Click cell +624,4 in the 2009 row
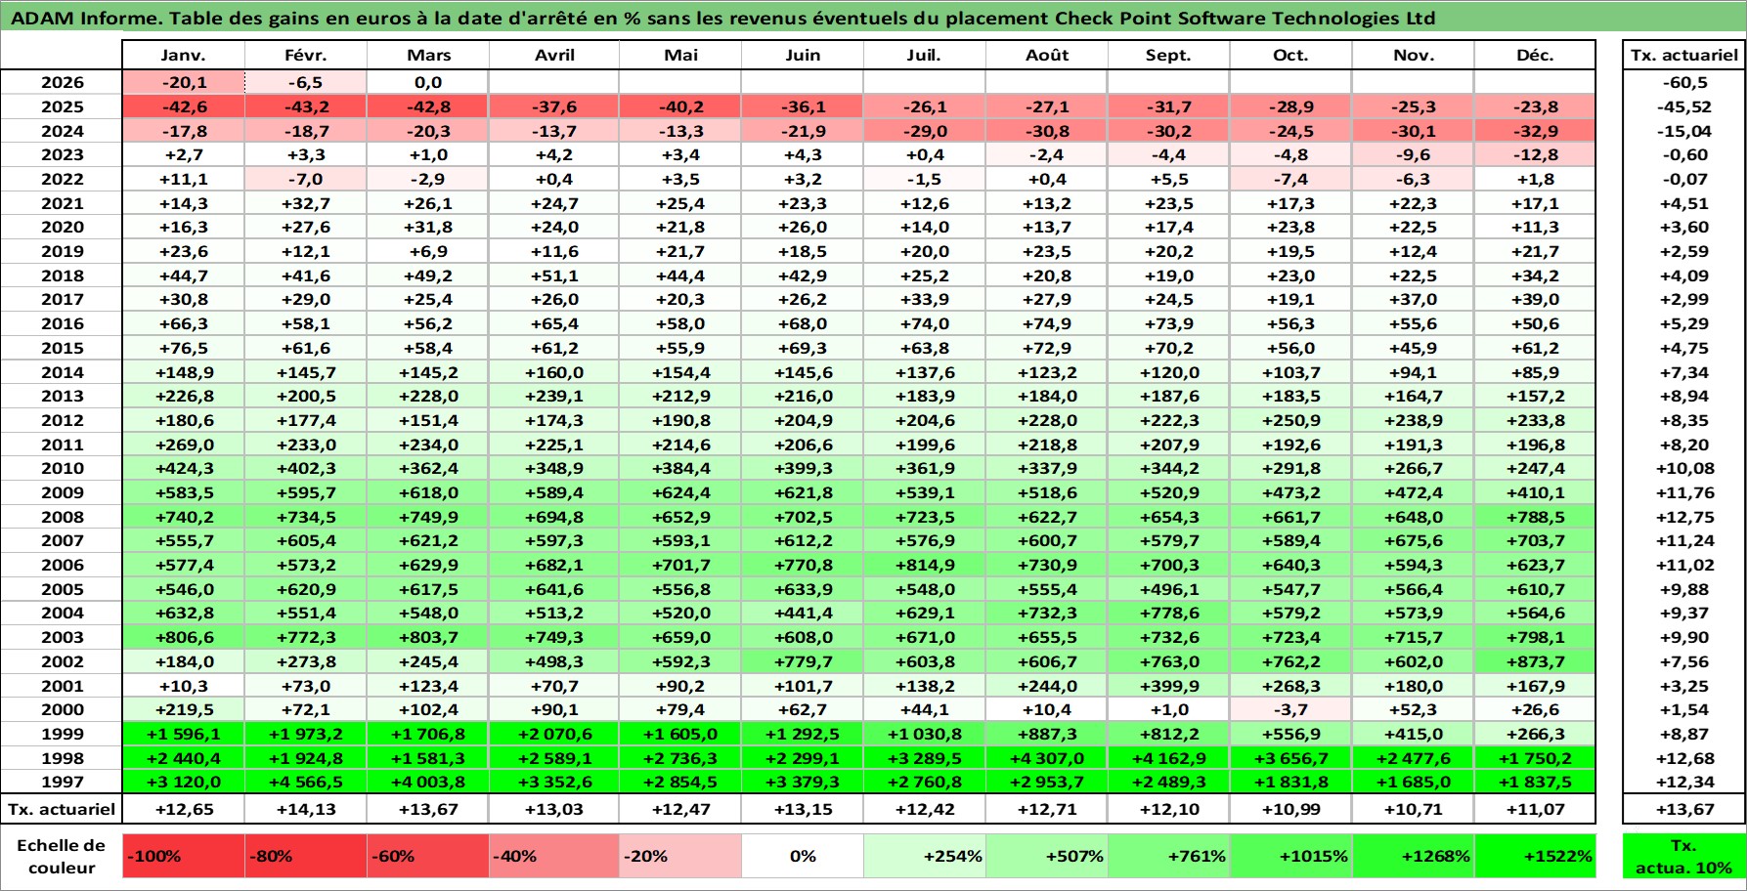 click(x=680, y=492)
